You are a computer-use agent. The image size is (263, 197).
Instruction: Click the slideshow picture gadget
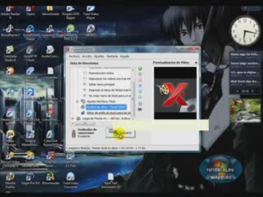tap(245, 111)
